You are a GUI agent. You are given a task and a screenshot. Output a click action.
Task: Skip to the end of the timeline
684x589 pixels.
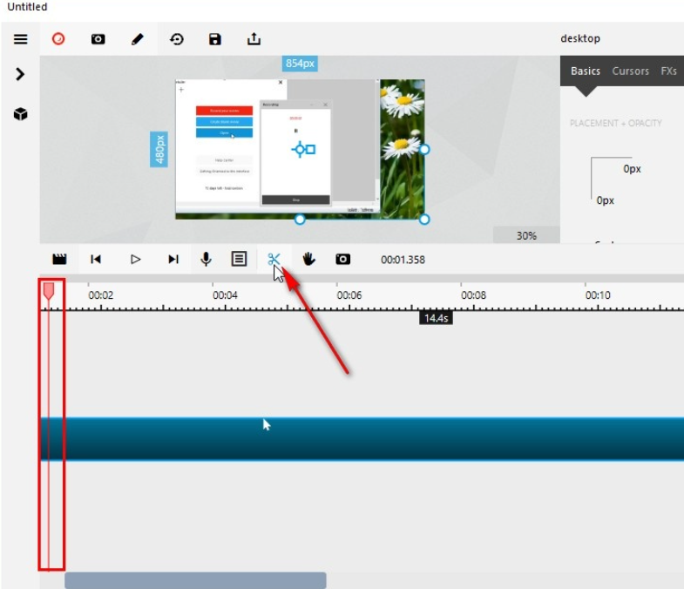point(173,259)
